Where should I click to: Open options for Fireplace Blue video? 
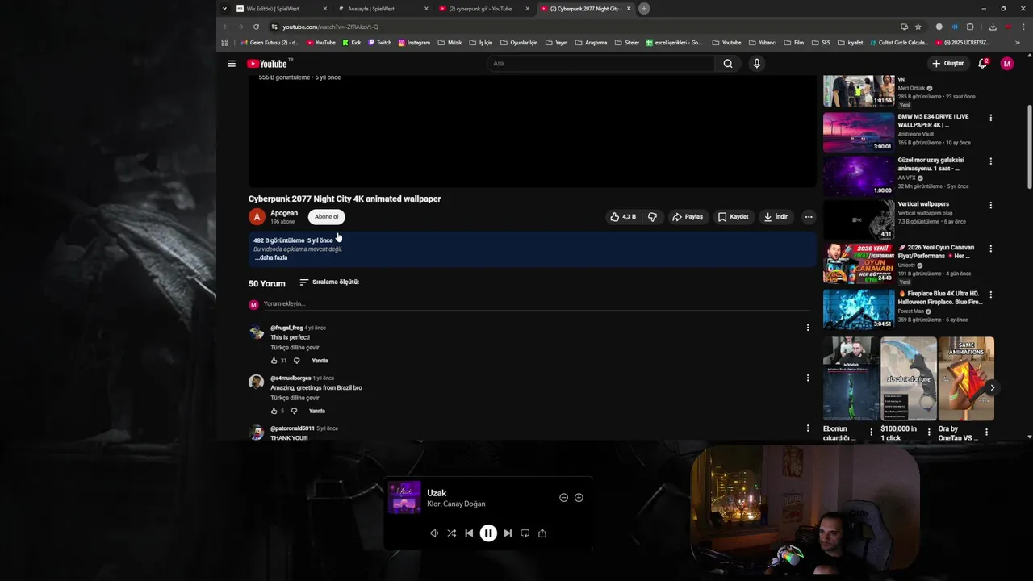coord(991,295)
